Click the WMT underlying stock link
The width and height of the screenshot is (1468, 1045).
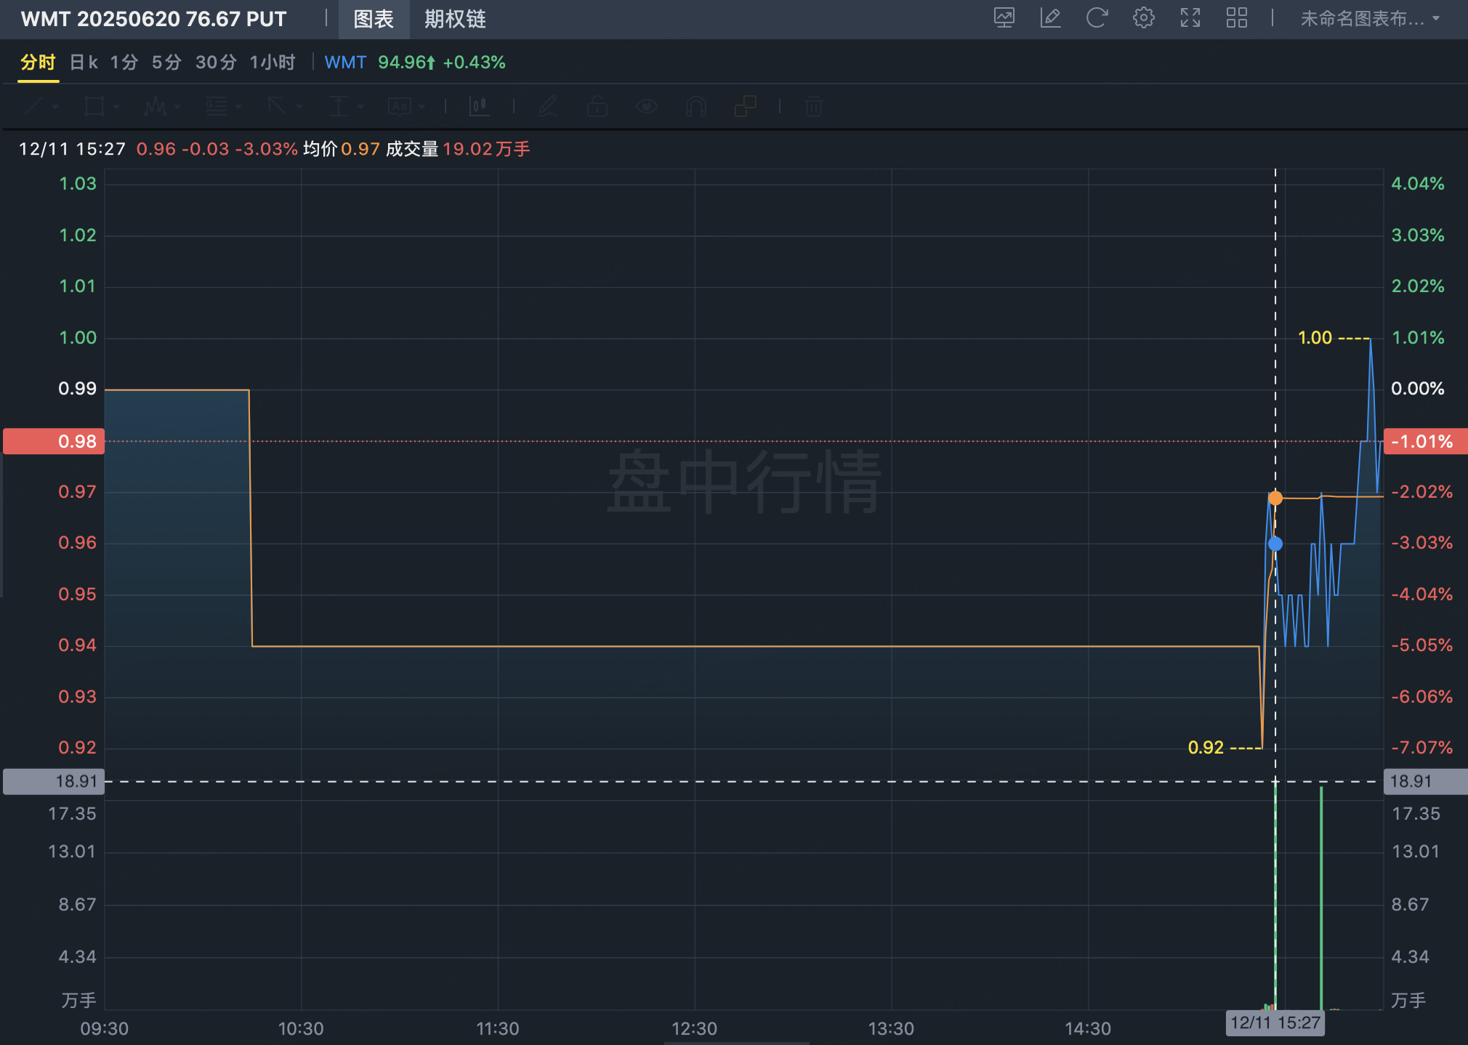coord(345,62)
